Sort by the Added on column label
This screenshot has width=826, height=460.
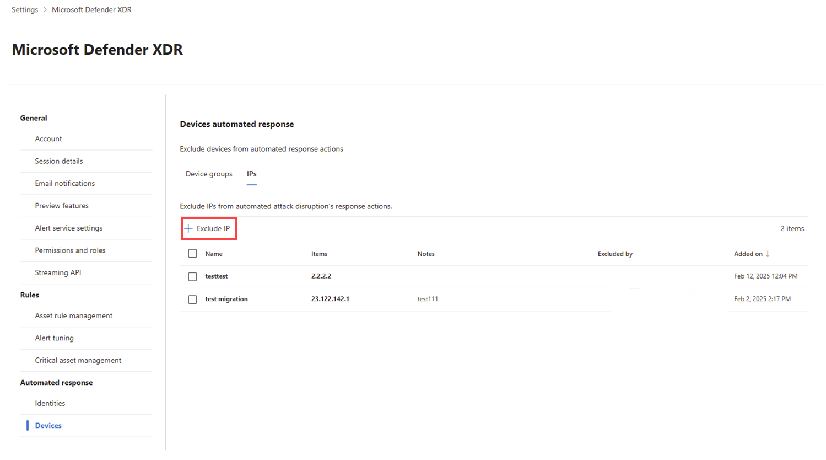(x=748, y=254)
